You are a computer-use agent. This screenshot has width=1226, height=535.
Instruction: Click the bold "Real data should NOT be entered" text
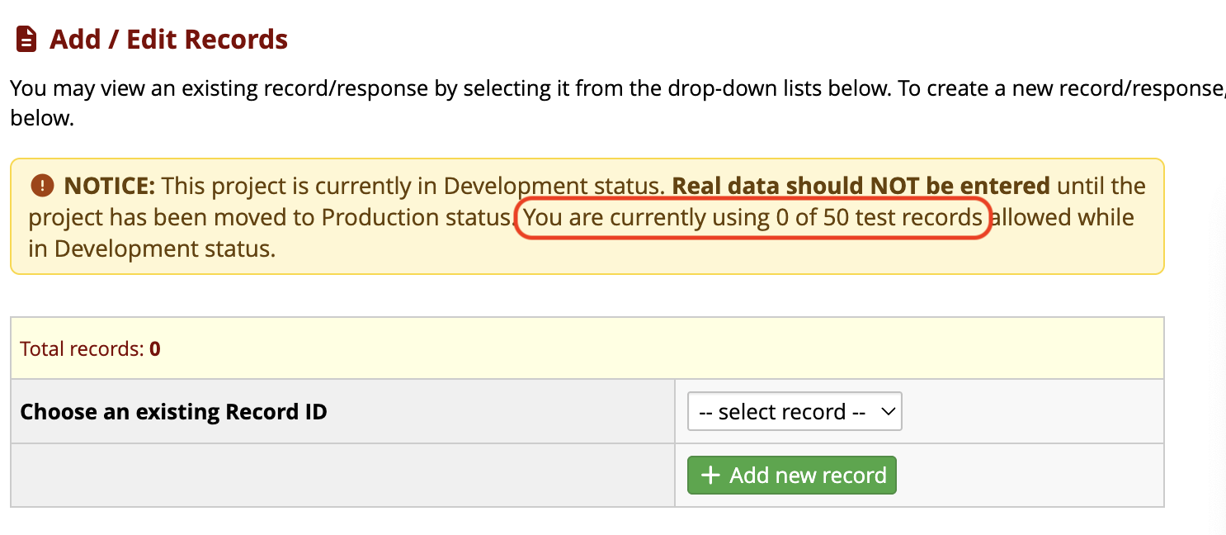coord(861,186)
